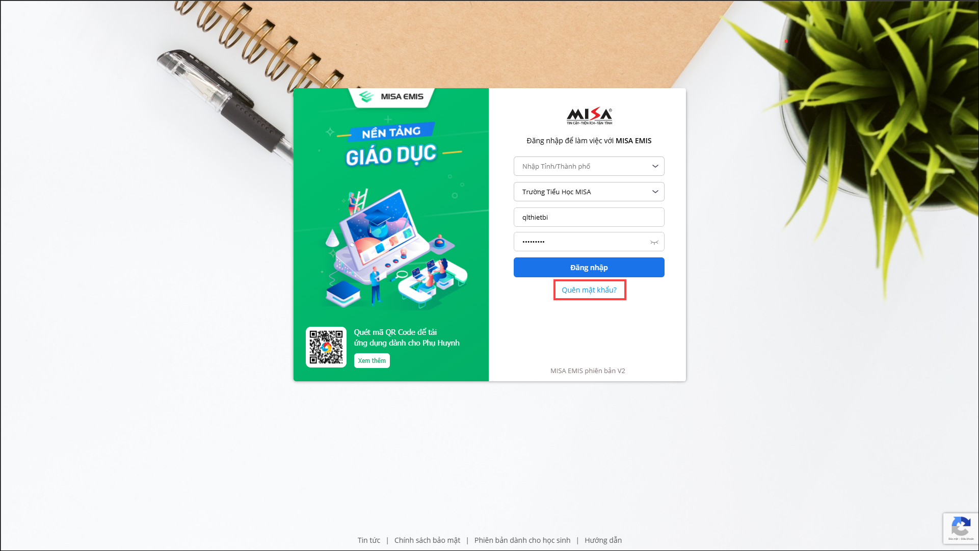Click the username field with qlthietbi
The height and width of the screenshot is (551, 979).
click(589, 217)
